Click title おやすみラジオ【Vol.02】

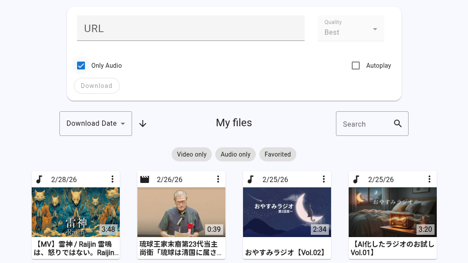(x=286, y=252)
